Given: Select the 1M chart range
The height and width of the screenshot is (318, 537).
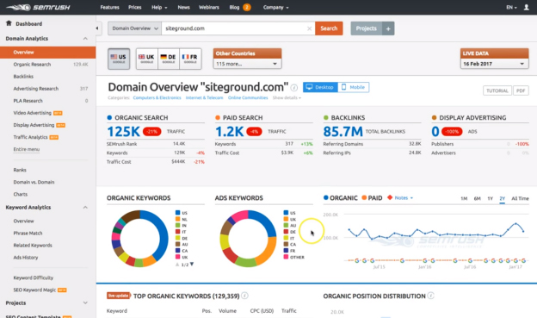Looking at the screenshot, I should 464,198.
